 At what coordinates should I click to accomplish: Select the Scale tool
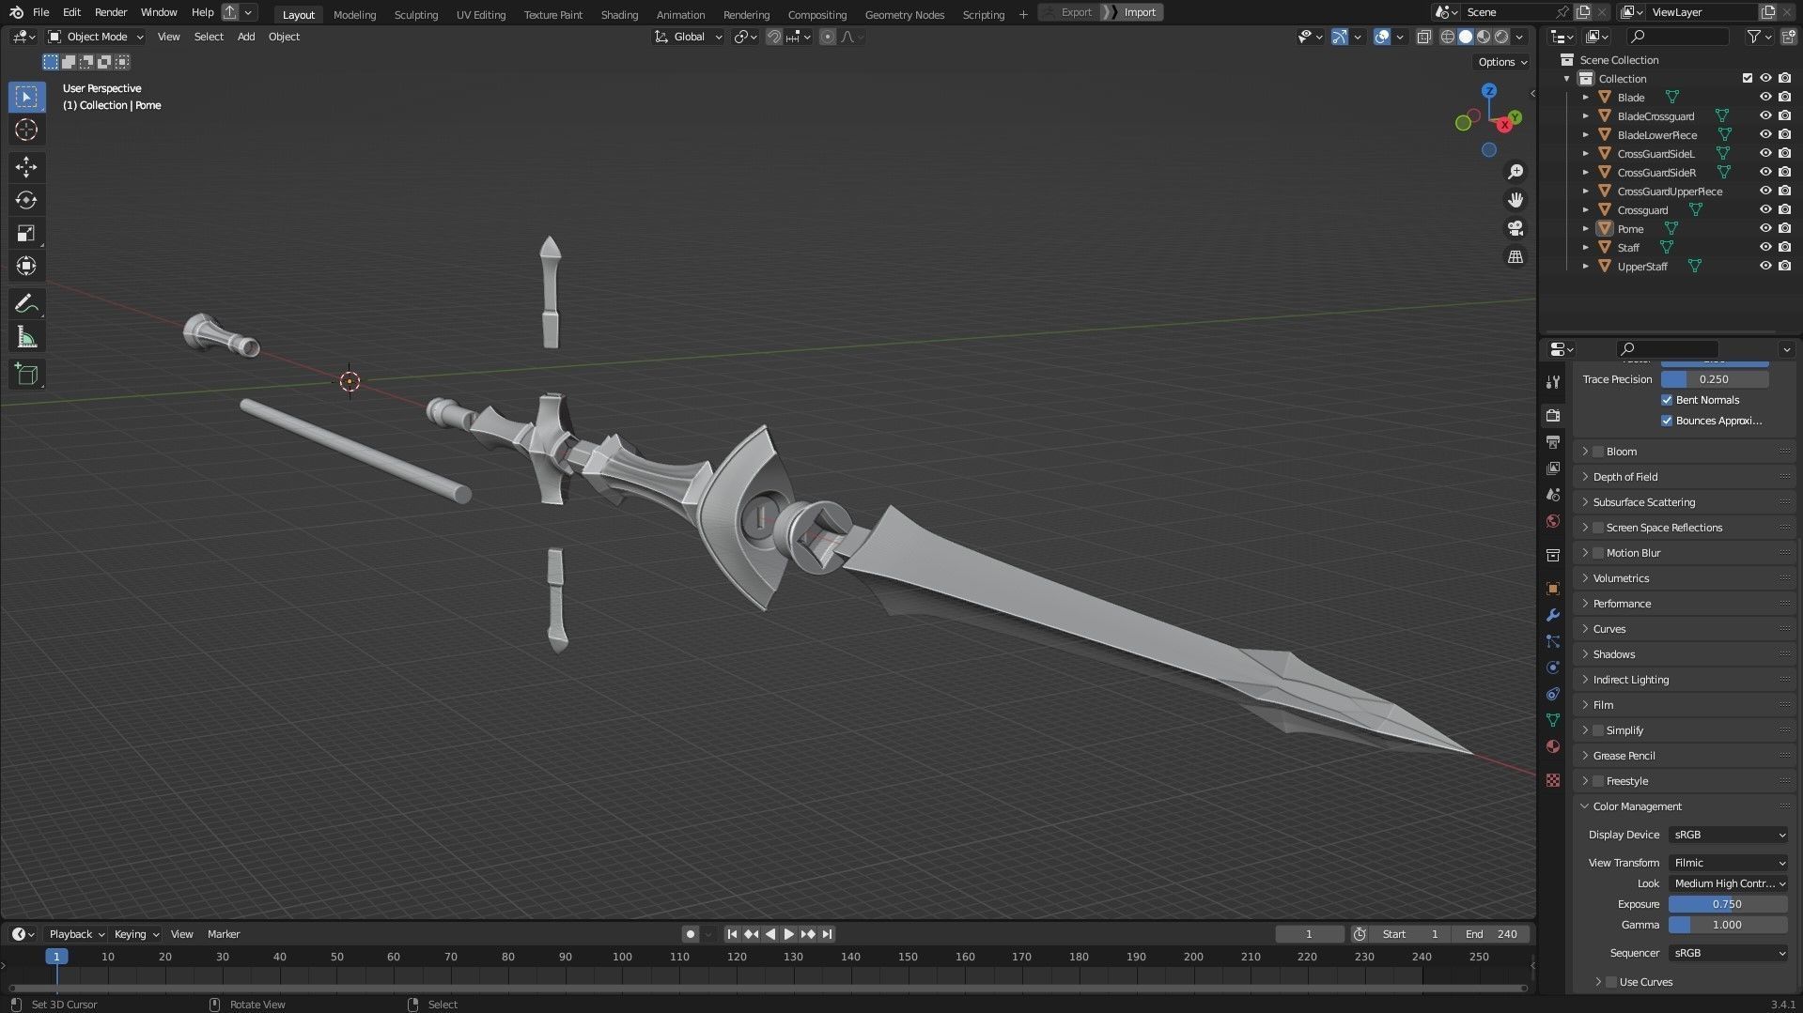pyautogui.click(x=26, y=233)
